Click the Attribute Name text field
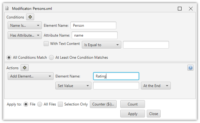The image size is (200, 123). [x=94, y=35]
